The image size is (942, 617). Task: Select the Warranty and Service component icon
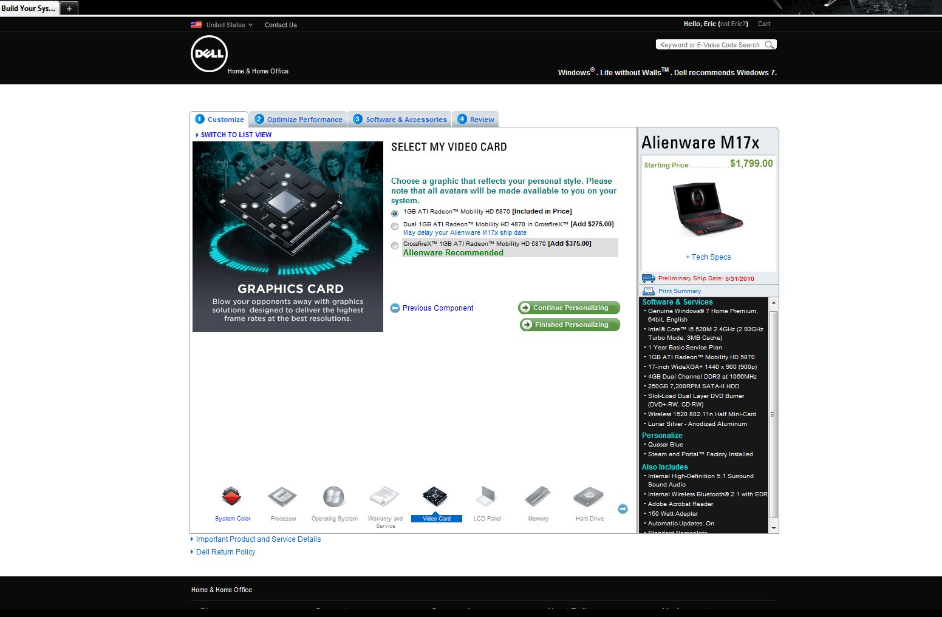(x=384, y=496)
